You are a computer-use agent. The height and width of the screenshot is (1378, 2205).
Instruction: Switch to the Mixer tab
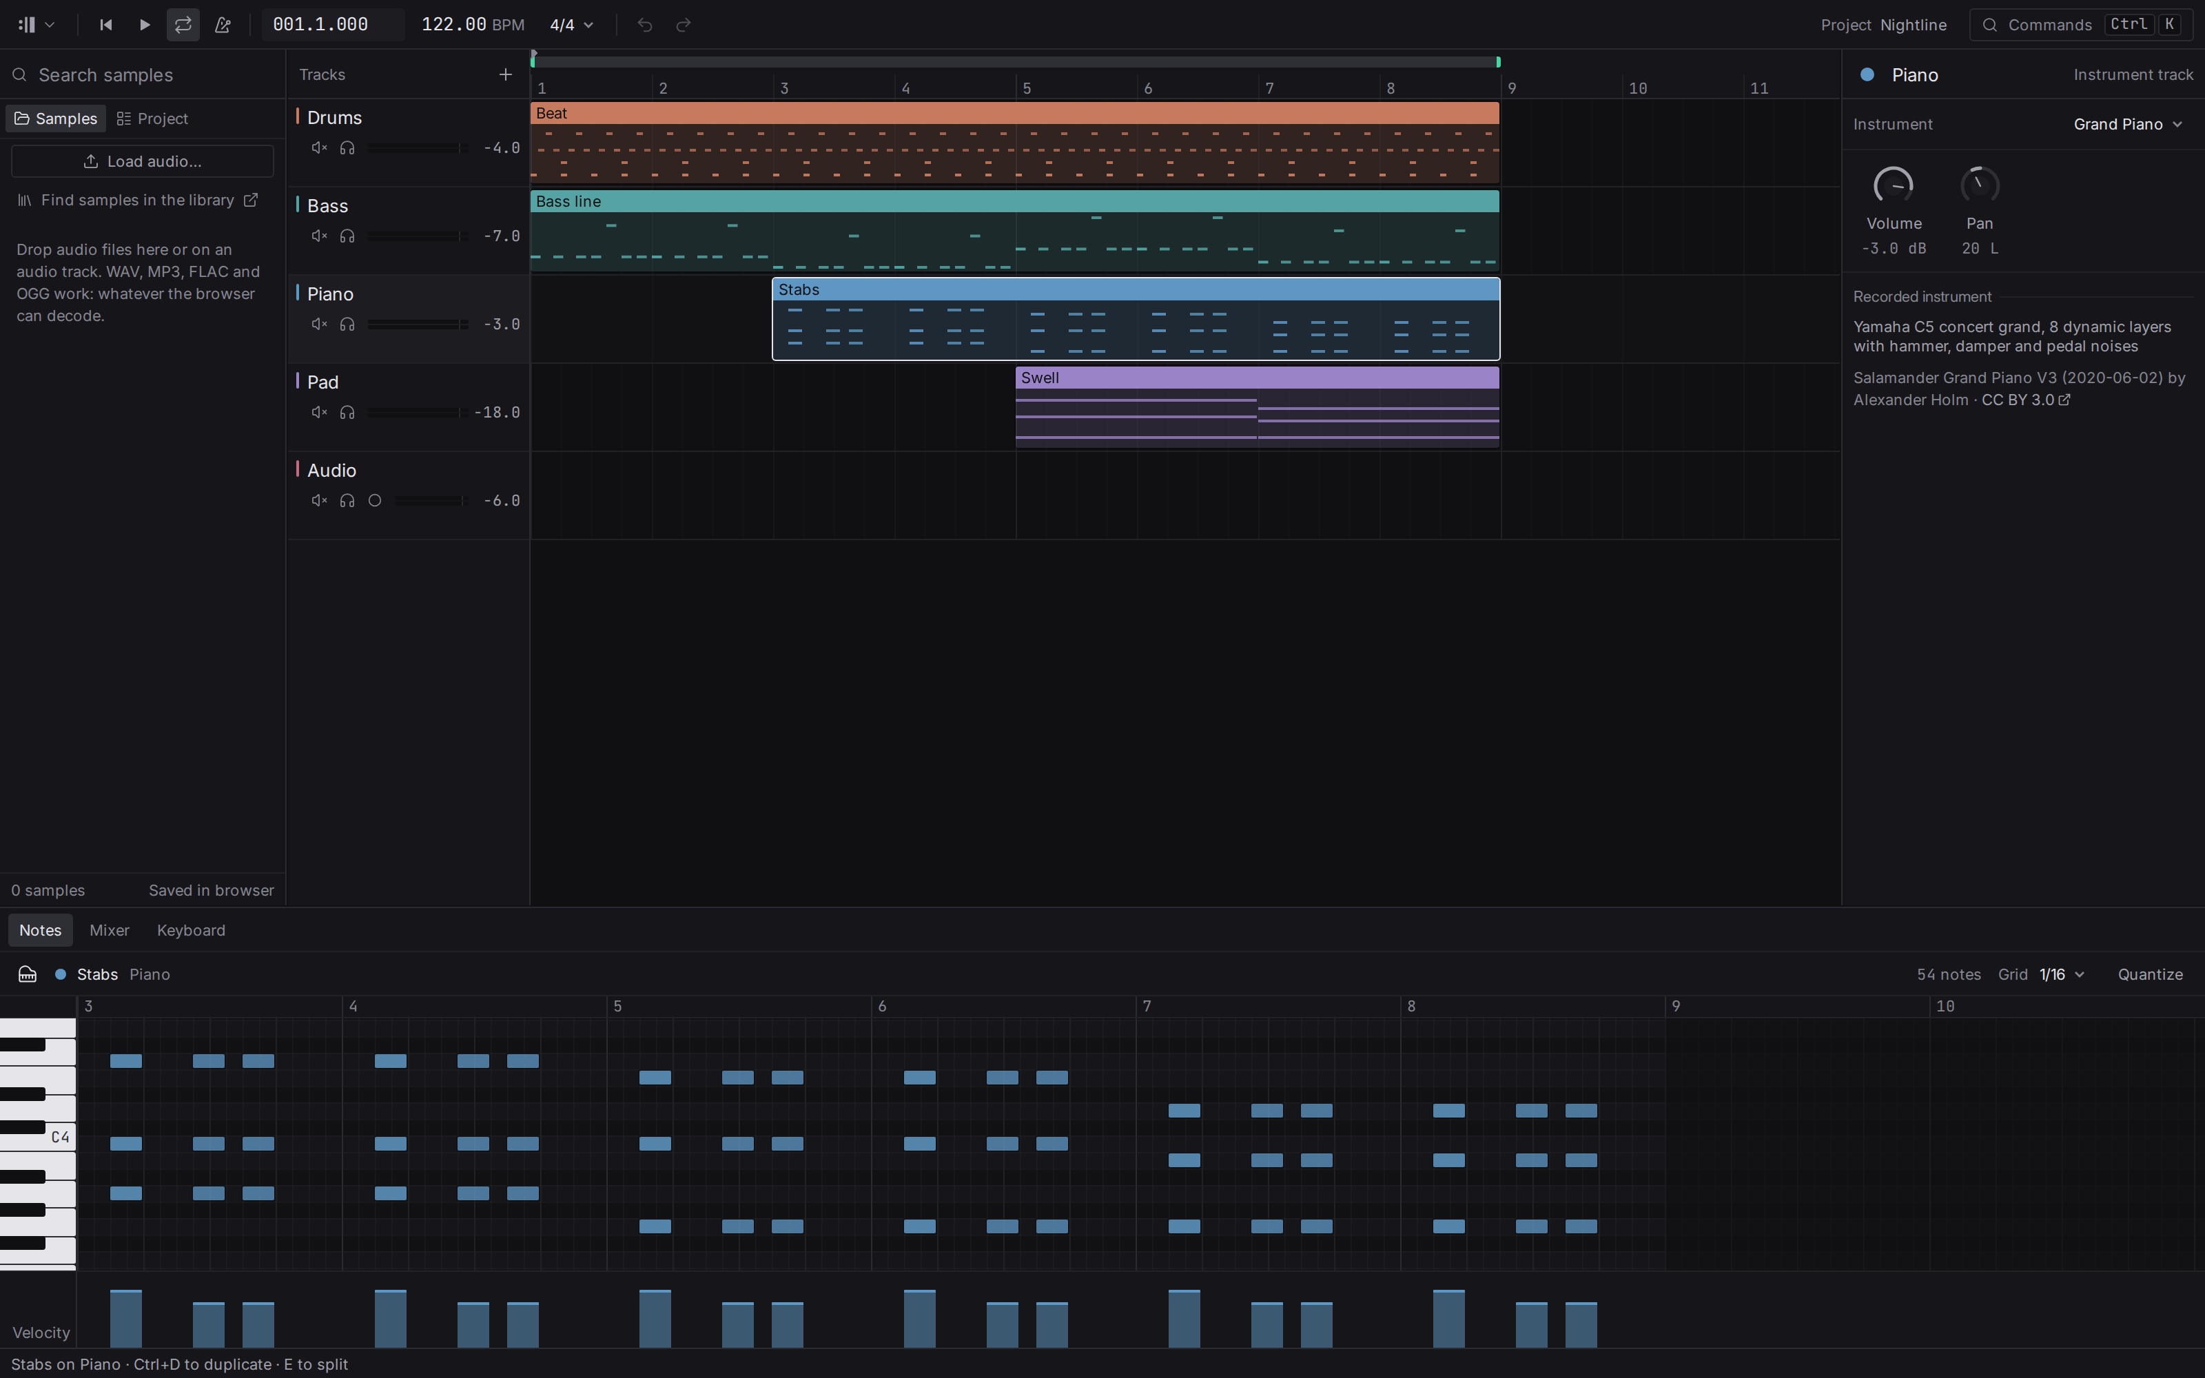click(110, 931)
